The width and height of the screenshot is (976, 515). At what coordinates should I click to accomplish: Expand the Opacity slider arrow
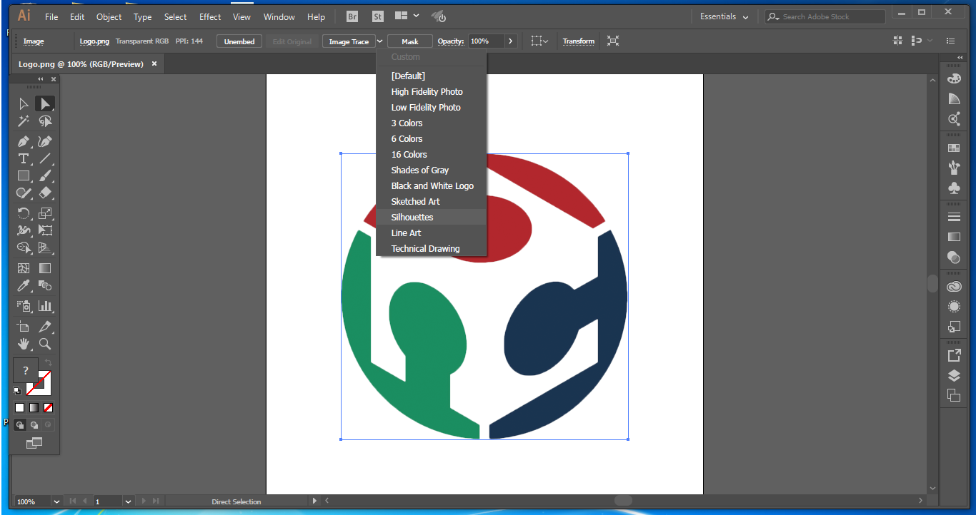(510, 41)
